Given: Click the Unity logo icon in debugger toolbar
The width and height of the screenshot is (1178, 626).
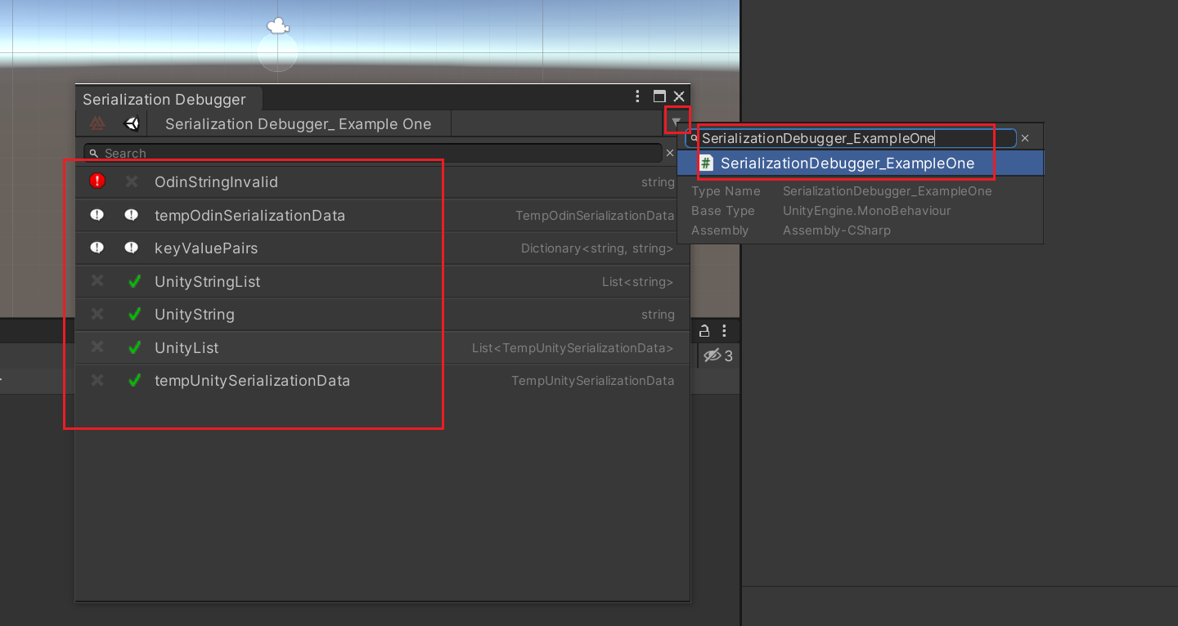Looking at the screenshot, I should (x=131, y=124).
